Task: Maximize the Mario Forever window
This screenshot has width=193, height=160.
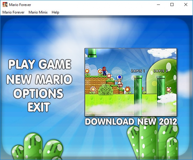Action: 172,5
